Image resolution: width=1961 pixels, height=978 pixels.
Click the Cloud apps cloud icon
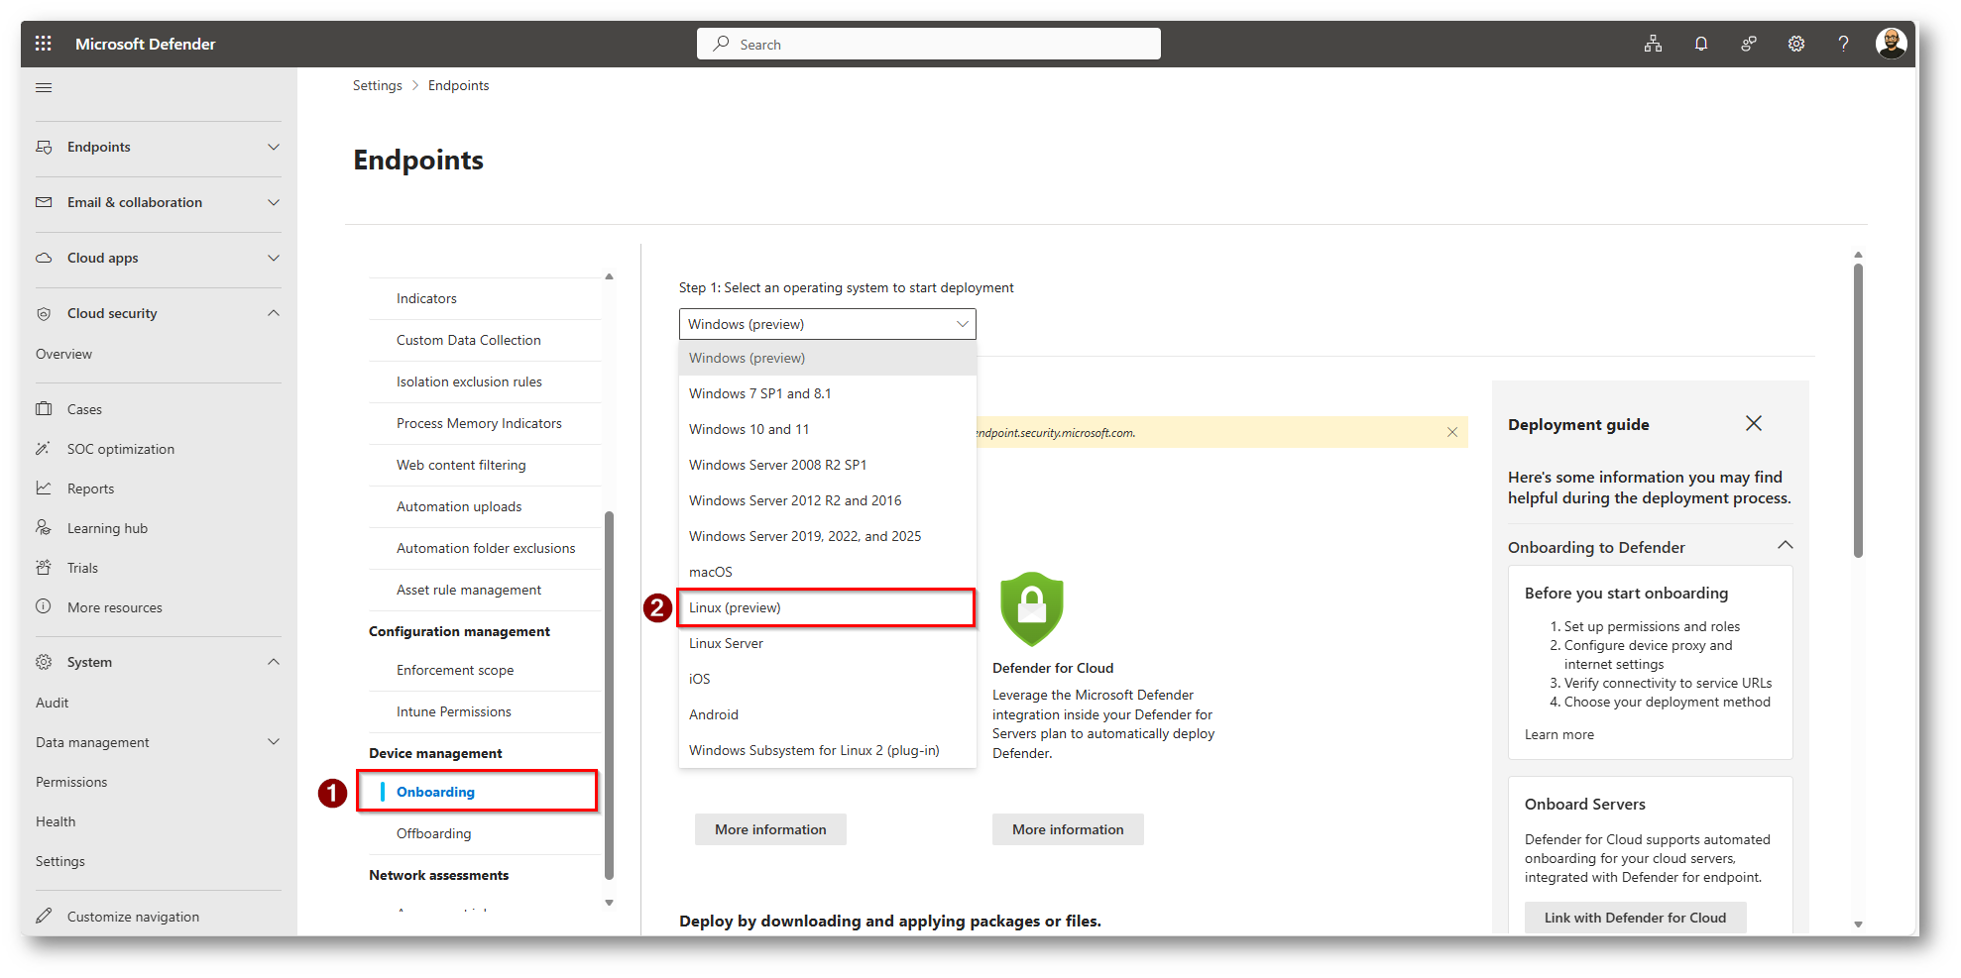44,258
